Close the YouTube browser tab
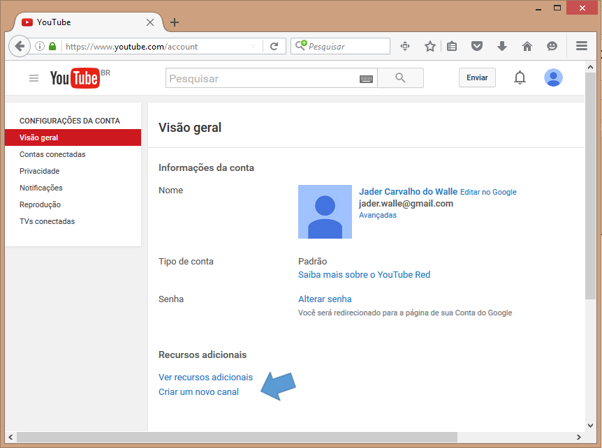The height and width of the screenshot is (448, 602). tap(150, 22)
